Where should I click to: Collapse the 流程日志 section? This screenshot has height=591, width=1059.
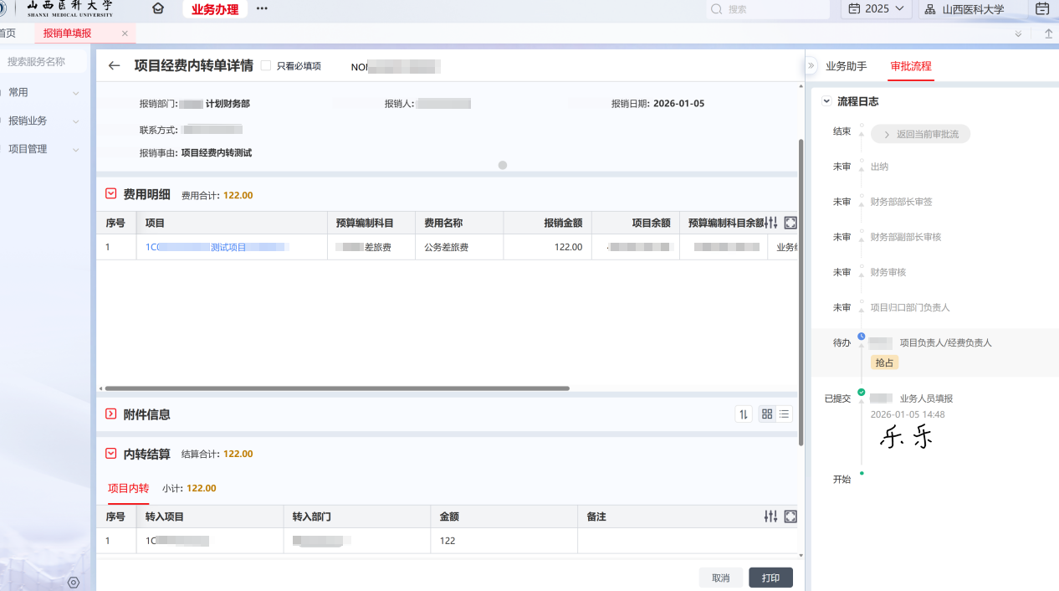(x=826, y=101)
